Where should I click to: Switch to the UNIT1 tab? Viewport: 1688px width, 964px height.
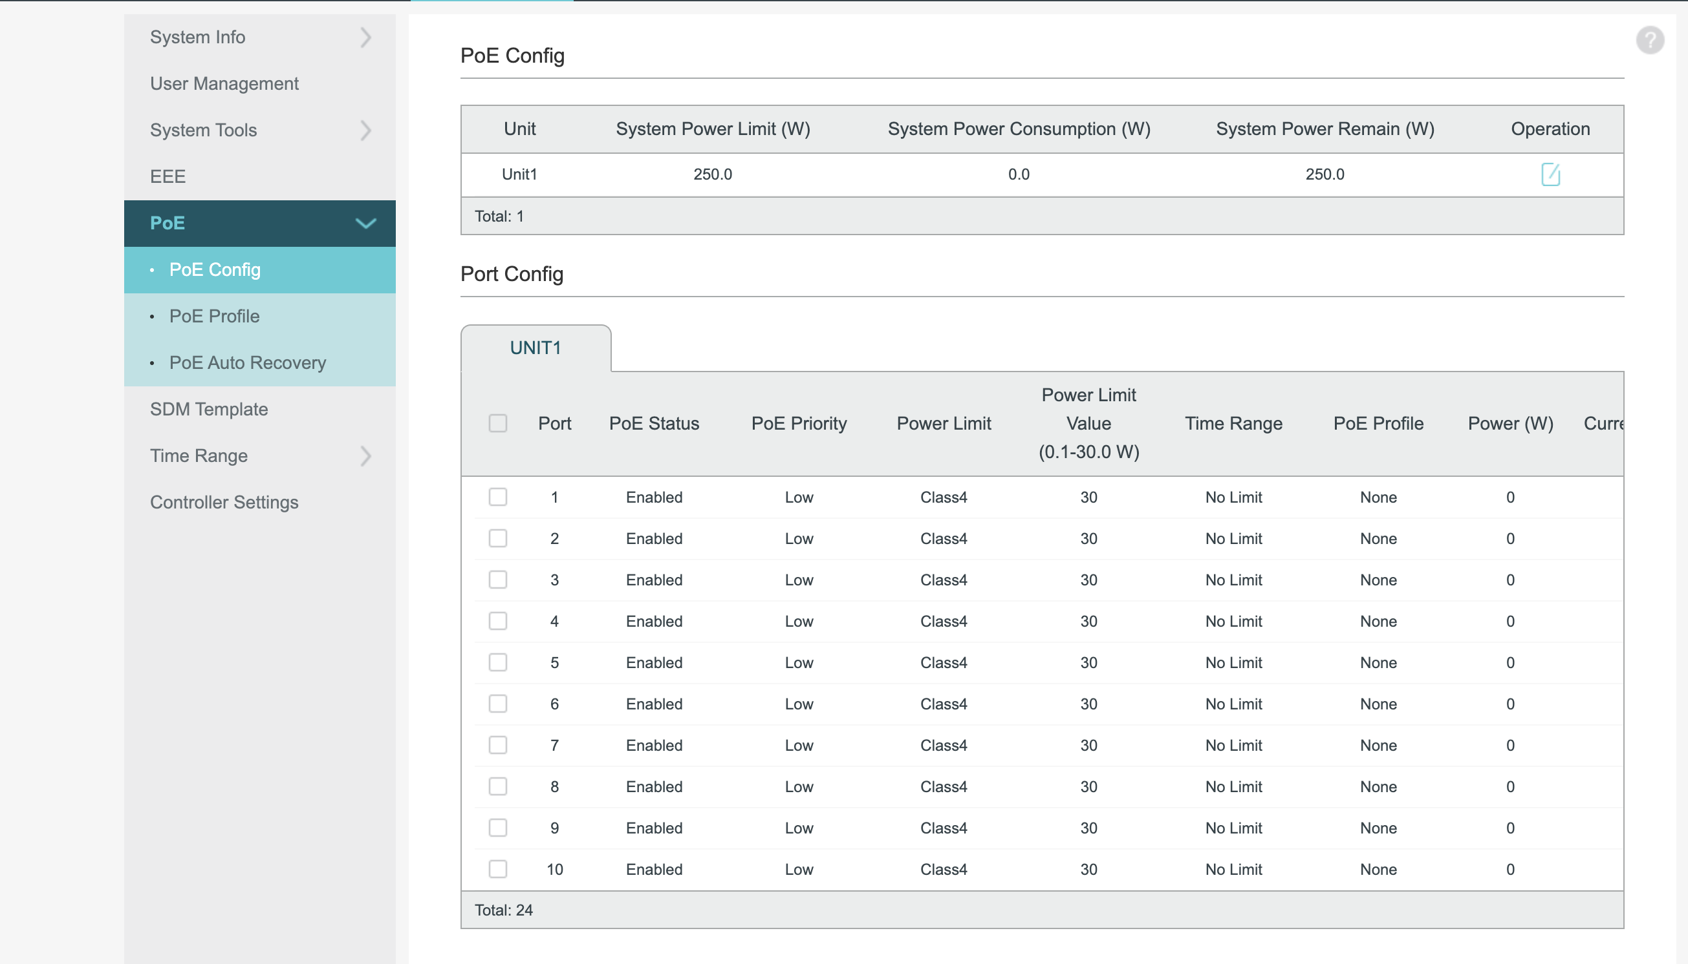point(536,348)
